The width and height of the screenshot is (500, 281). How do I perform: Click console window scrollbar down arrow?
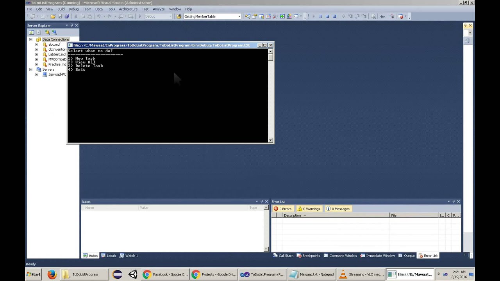[271, 140]
